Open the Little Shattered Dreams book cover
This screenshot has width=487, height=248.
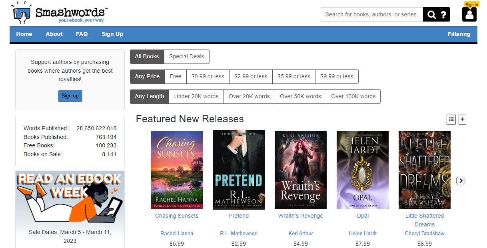[x=425, y=170]
